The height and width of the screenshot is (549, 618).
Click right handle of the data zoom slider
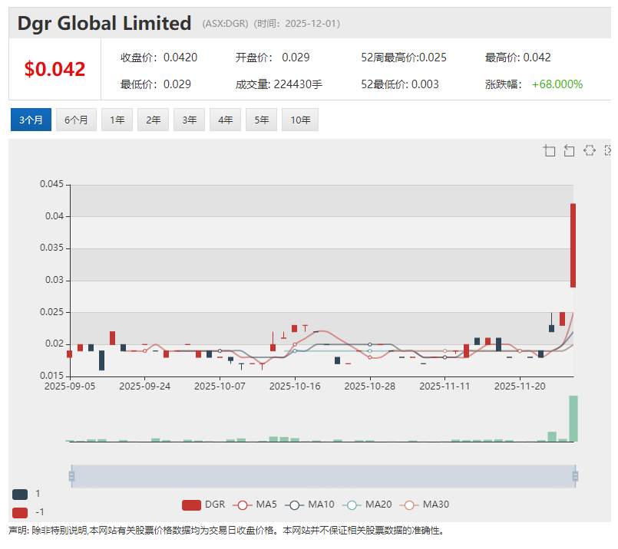coord(575,476)
